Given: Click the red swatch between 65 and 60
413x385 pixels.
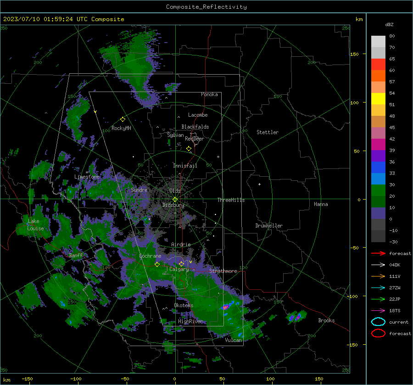Looking at the screenshot, I should coord(378,65).
